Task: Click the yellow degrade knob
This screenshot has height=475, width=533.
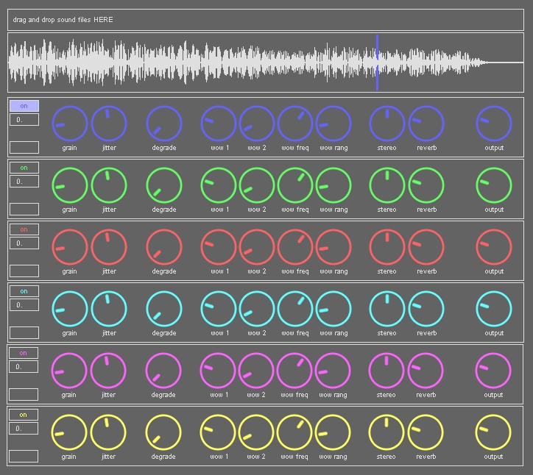Action: 163,432
